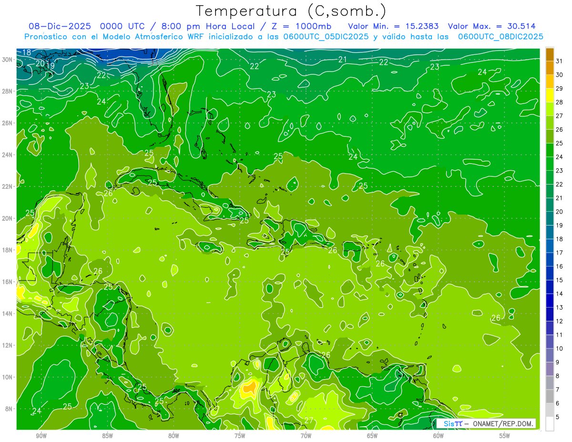This screenshot has height=442, width=572.
Task: Click 'Valor Min. = 15.2383' value
Action: 393,26
